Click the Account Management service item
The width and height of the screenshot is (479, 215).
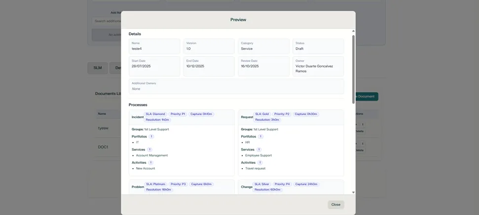(152, 155)
